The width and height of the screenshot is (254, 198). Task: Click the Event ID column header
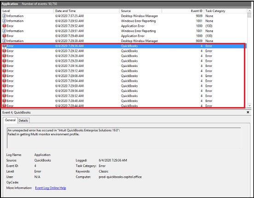pyautogui.click(x=183, y=11)
